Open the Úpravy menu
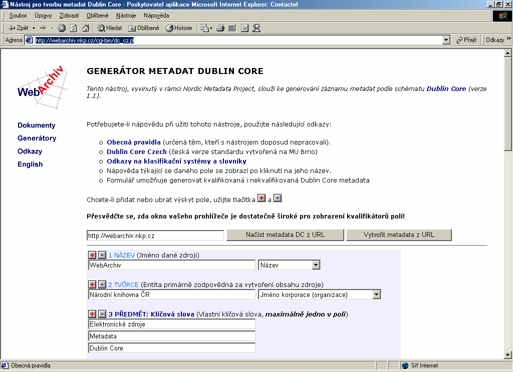 [43, 15]
